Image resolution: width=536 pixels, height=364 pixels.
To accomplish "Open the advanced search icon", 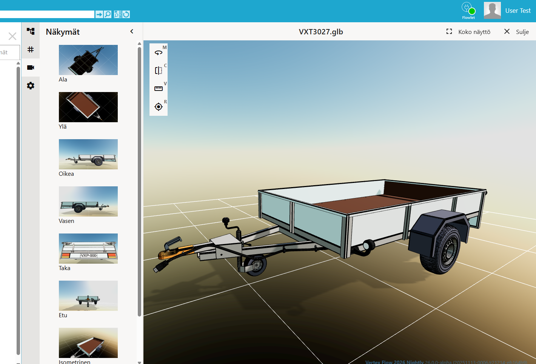I will pyautogui.click(x=117, y=14).
